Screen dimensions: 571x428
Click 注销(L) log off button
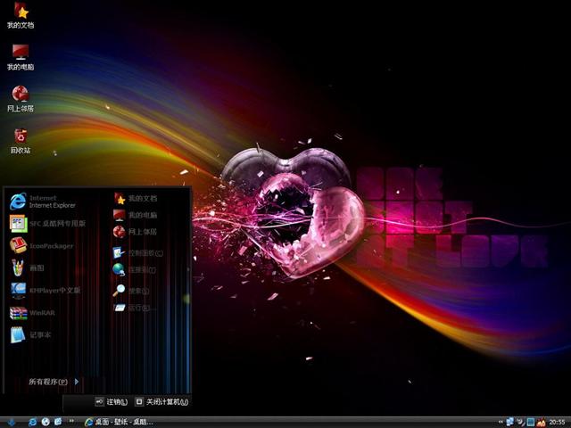click(112, 402)
